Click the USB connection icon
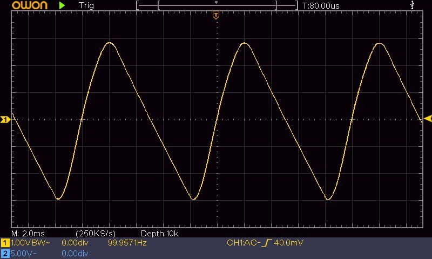Screen dimensions: 432x259 pos(412,5)
